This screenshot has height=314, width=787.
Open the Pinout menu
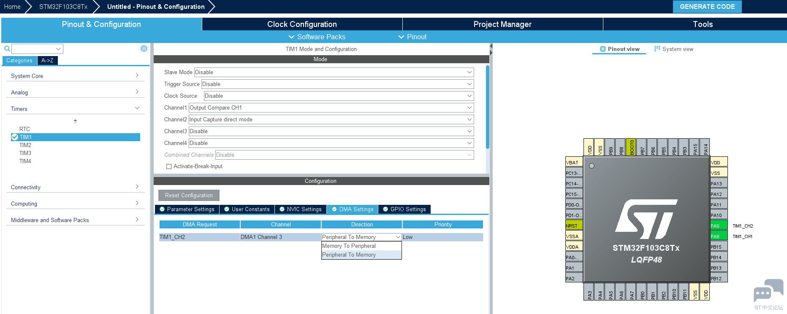point(412,37)
